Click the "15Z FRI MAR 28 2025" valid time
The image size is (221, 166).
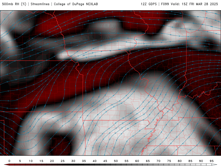[200, 4]
